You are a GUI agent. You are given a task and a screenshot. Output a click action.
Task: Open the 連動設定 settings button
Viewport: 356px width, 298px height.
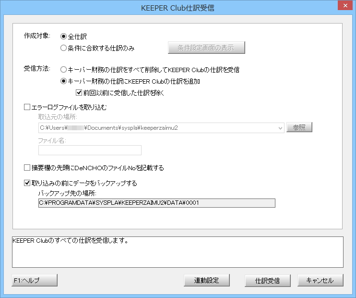(207, 280)
